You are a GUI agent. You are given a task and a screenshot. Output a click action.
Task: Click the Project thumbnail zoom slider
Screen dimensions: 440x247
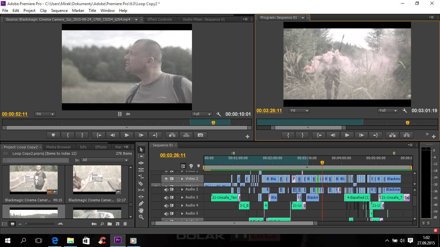26,224
